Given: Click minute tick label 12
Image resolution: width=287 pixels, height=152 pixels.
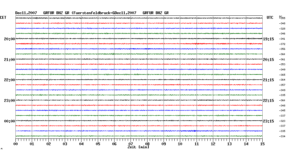Looking at the screenshot, I should pyautogui.click(x=213, y=144).
